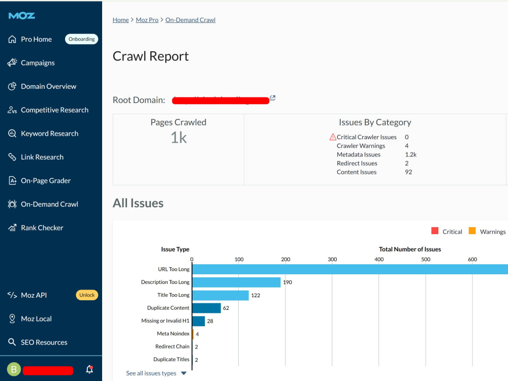Click the Moz logo

(22, 16)
